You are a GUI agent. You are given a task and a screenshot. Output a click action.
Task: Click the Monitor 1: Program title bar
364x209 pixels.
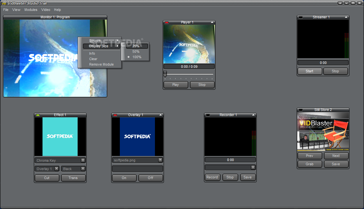(x=55, y=17)
